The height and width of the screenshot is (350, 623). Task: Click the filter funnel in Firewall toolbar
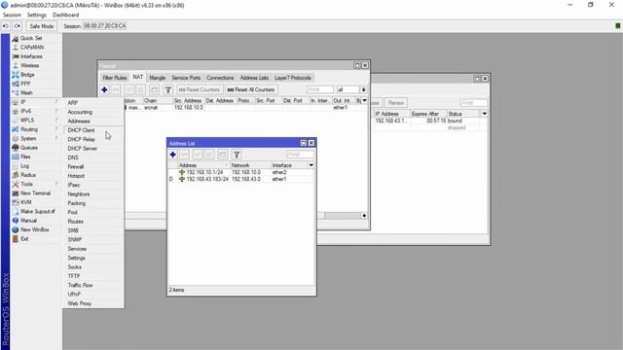click(x=168, y=89)
